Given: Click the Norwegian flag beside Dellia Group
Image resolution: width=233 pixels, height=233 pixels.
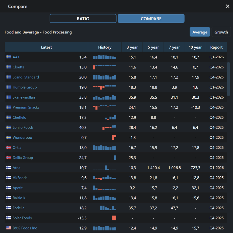Looking at the screenshot, I should coord(9,158).
